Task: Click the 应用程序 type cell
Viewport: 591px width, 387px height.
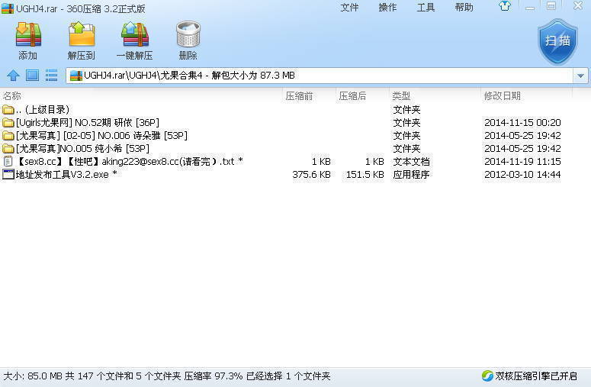Action: pyautogui.click(x=411, y=174)
